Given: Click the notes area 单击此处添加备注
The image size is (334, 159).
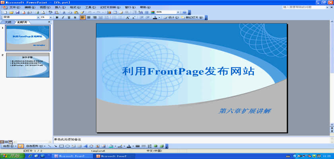Looking at the screenshot, I should coord(67,140).
